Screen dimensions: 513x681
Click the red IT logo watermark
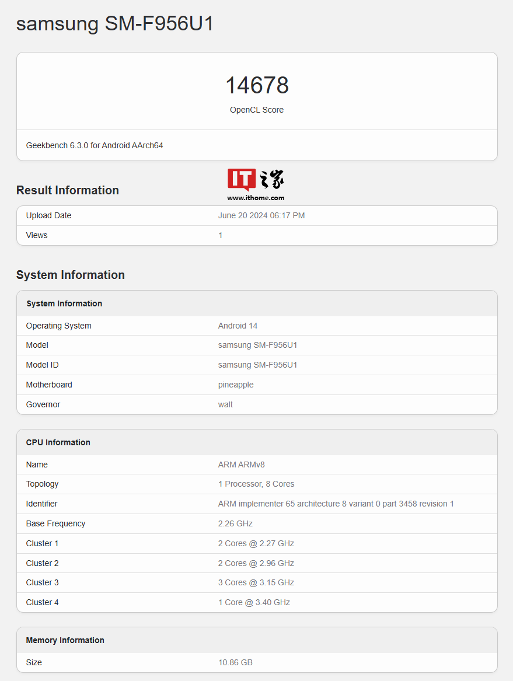pos(242,180)
